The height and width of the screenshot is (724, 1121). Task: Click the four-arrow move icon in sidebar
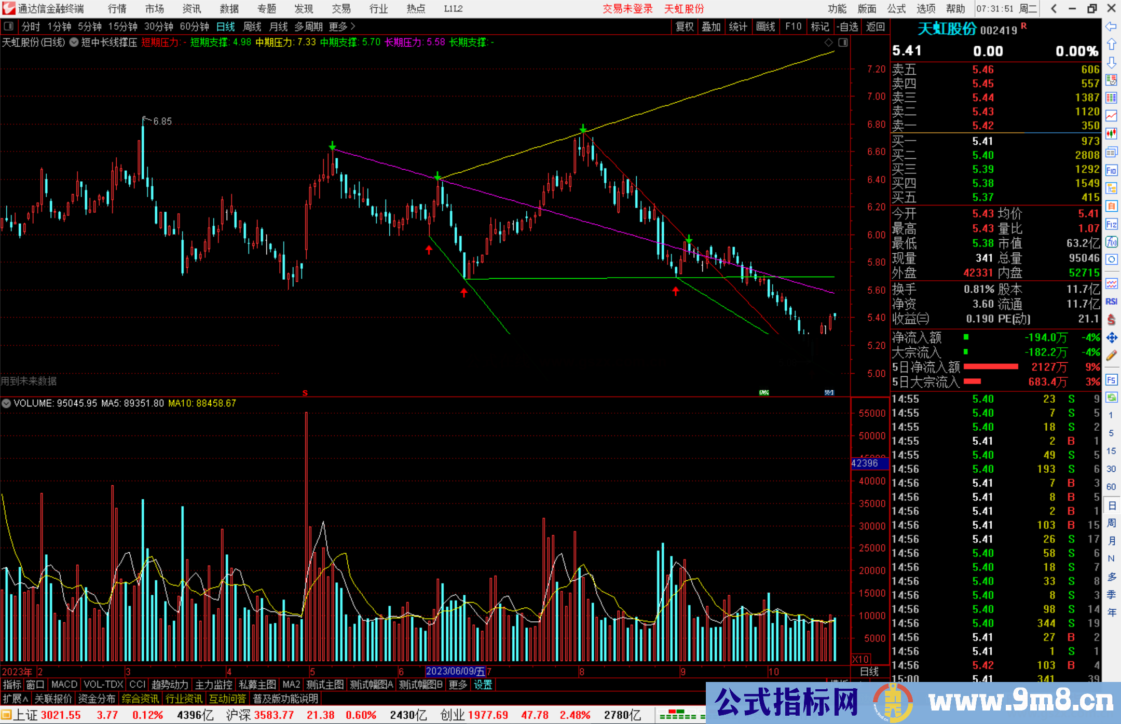pos(1111,338)
